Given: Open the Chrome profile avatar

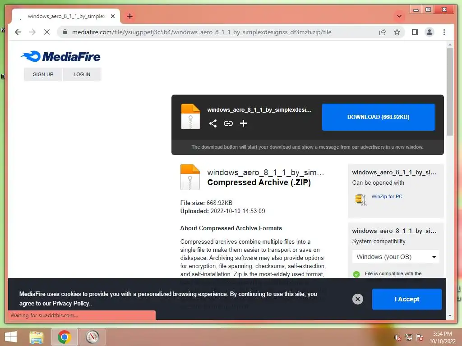Looking at the screenshot, I should (x=430, y=32).
